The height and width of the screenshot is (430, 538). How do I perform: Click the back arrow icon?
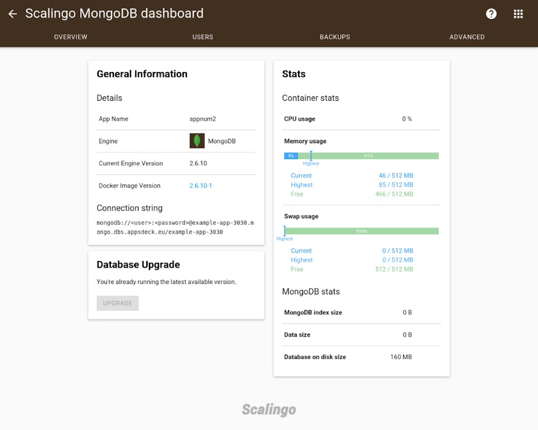(x=13, y=14)
